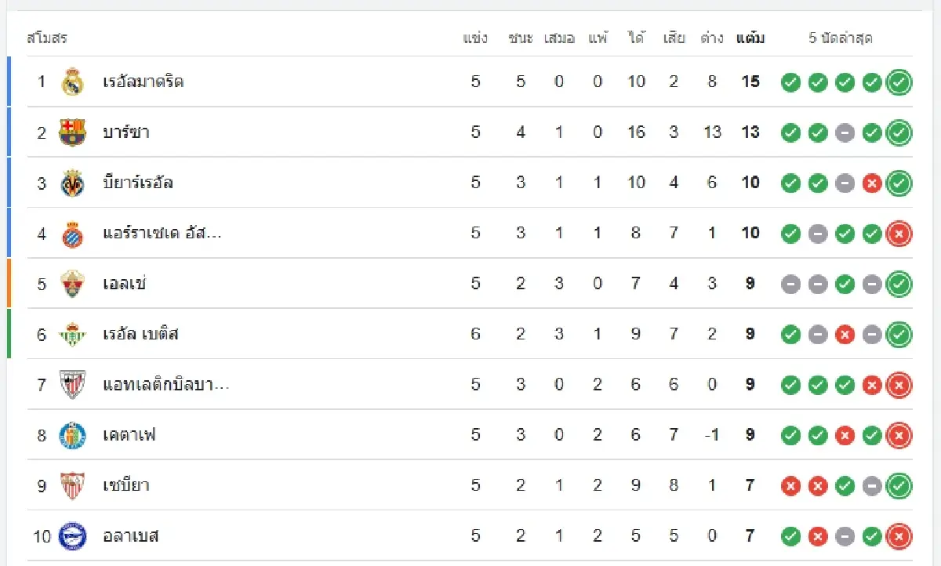Click the Real Betis green crest
The height and width of the screenshot is (566, 941).
point(72,335)
